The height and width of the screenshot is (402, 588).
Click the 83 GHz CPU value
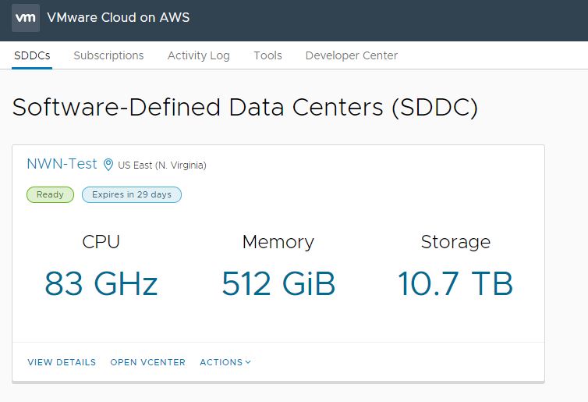tap(101, 284)
